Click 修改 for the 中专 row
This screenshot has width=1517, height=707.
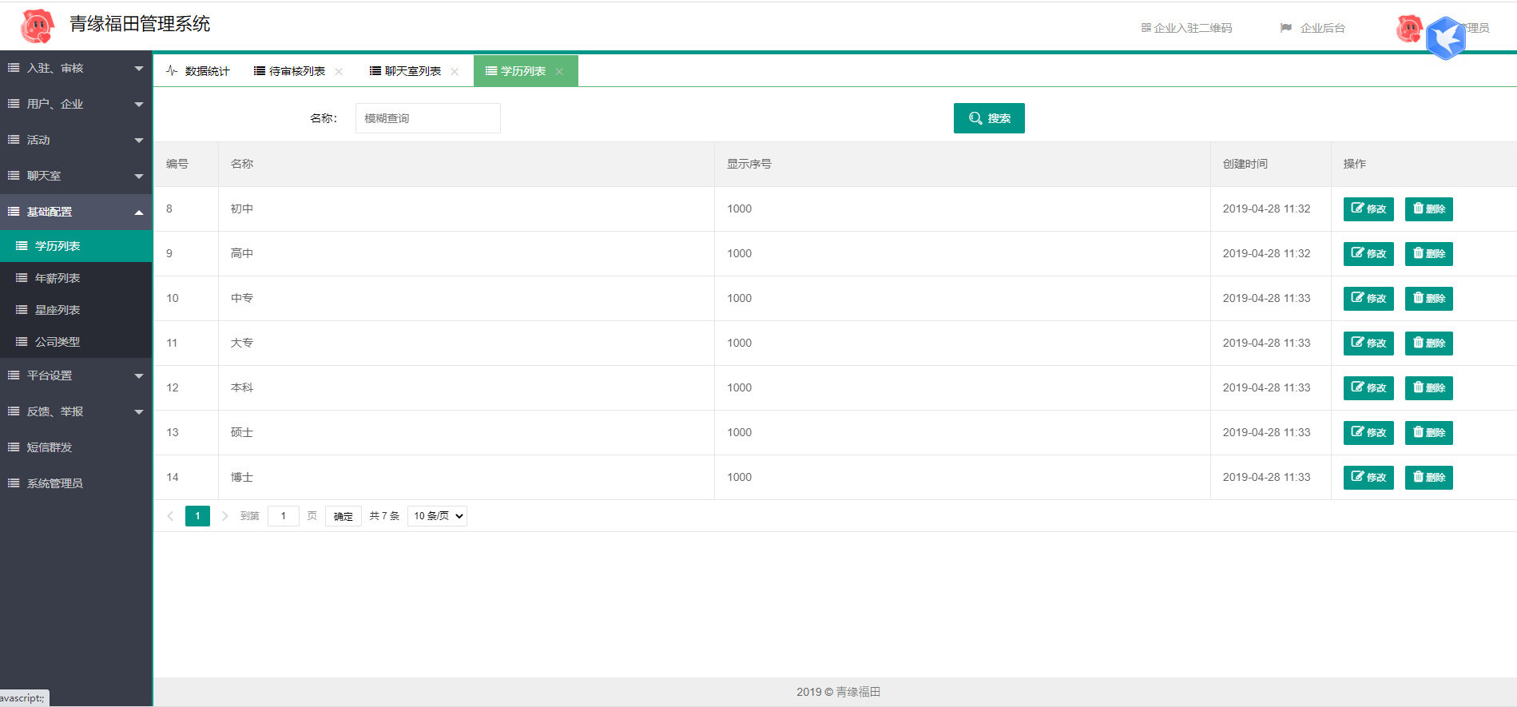click(x=1368, y=299)
